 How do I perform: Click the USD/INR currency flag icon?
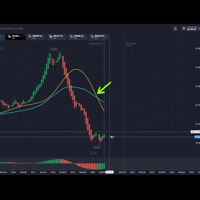[9, 37]
